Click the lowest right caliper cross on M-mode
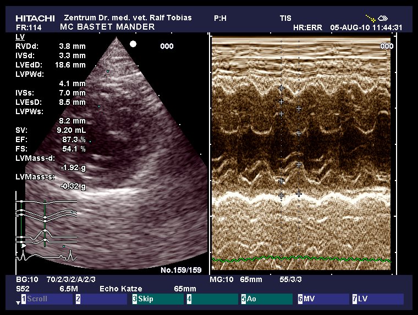 (x=299, y=194)
